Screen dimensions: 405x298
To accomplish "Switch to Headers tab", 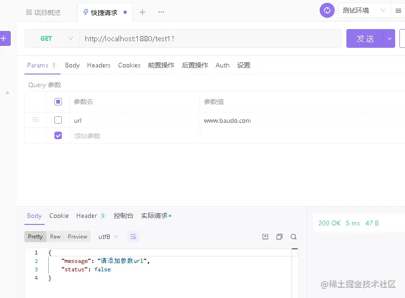I will [98, 65].
